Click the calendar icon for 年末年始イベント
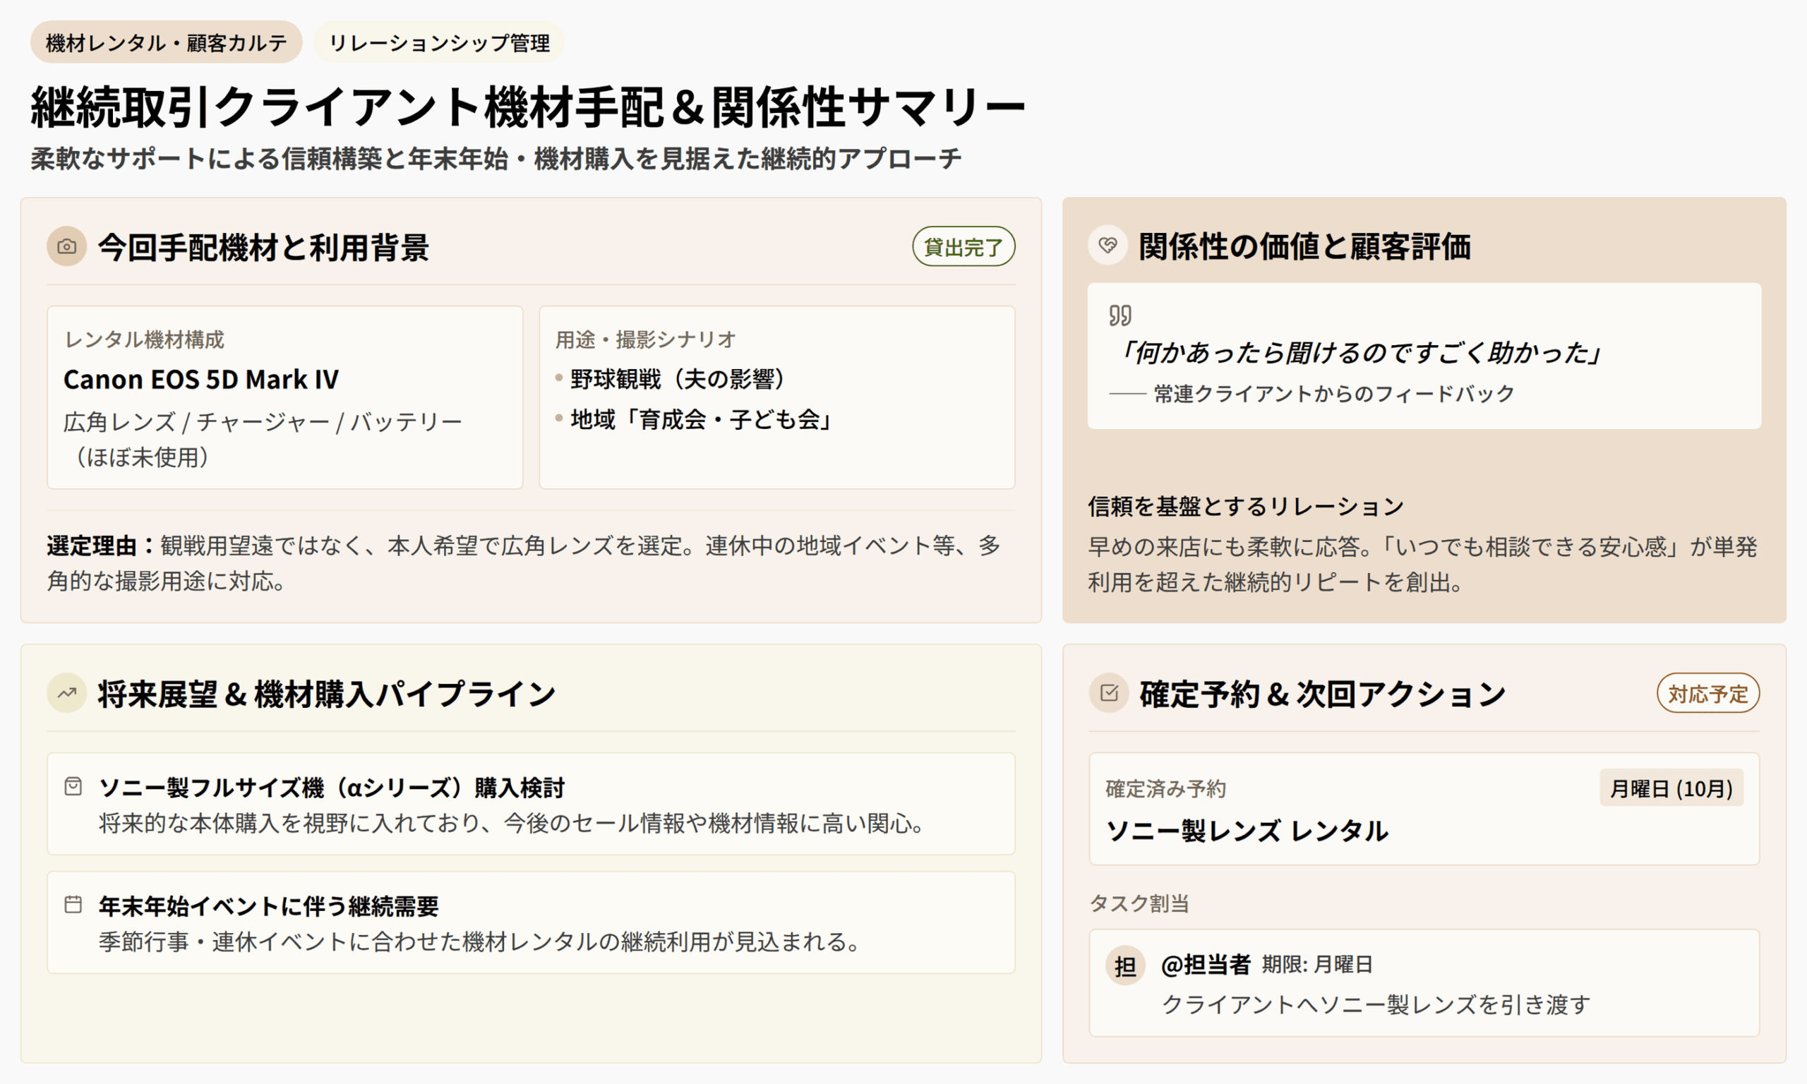 (x=73, y=904)
